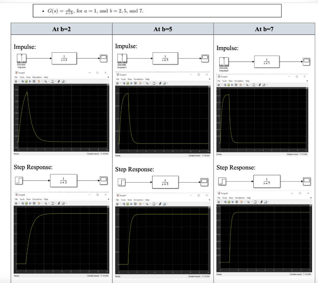The height and width of the screenshot is (283, 318).
Task: Open the settings gear in Scope3
Action: pos(117,83)
